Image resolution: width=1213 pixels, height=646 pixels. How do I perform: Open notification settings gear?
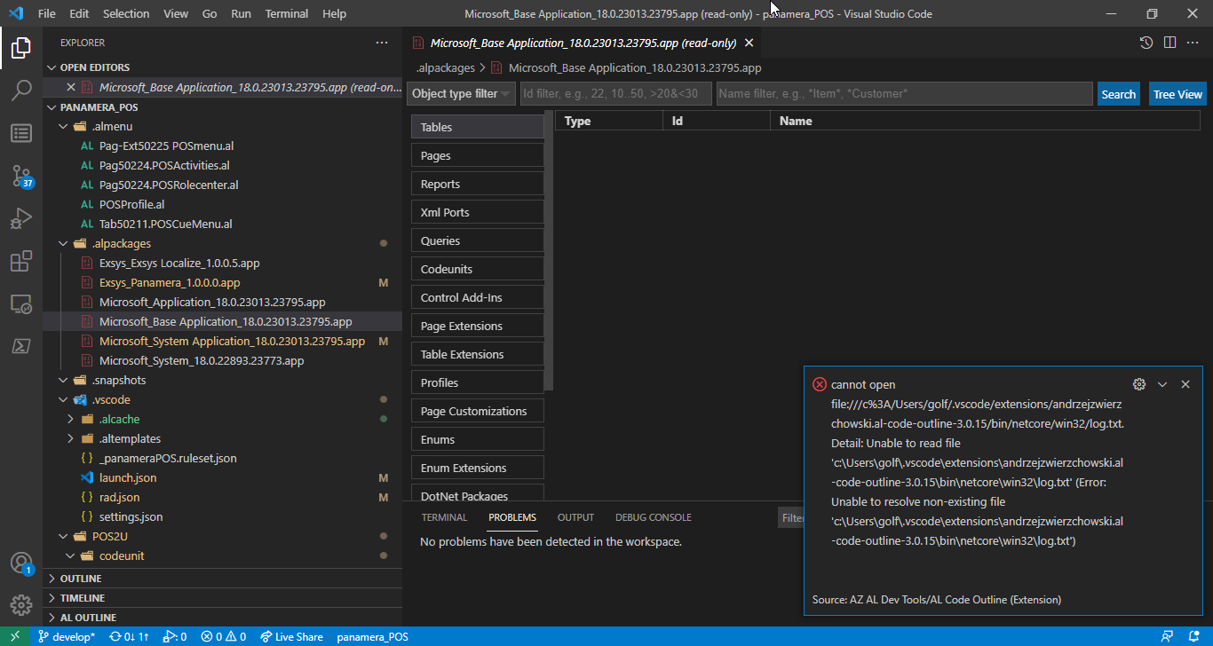click(x=1139, y=384)
